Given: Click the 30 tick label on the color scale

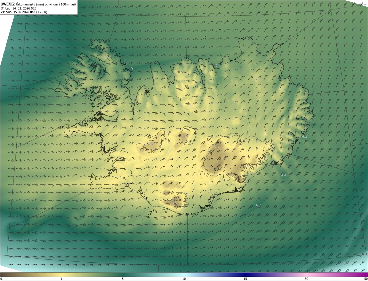Looking at the screenshot, I should tap(306, 279).
